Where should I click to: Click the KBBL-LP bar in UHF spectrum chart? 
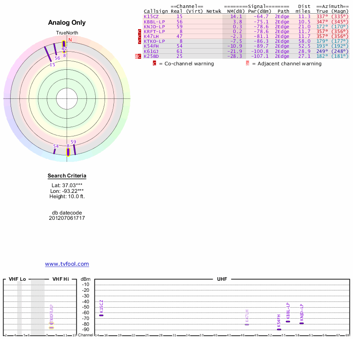pos(288,321)
